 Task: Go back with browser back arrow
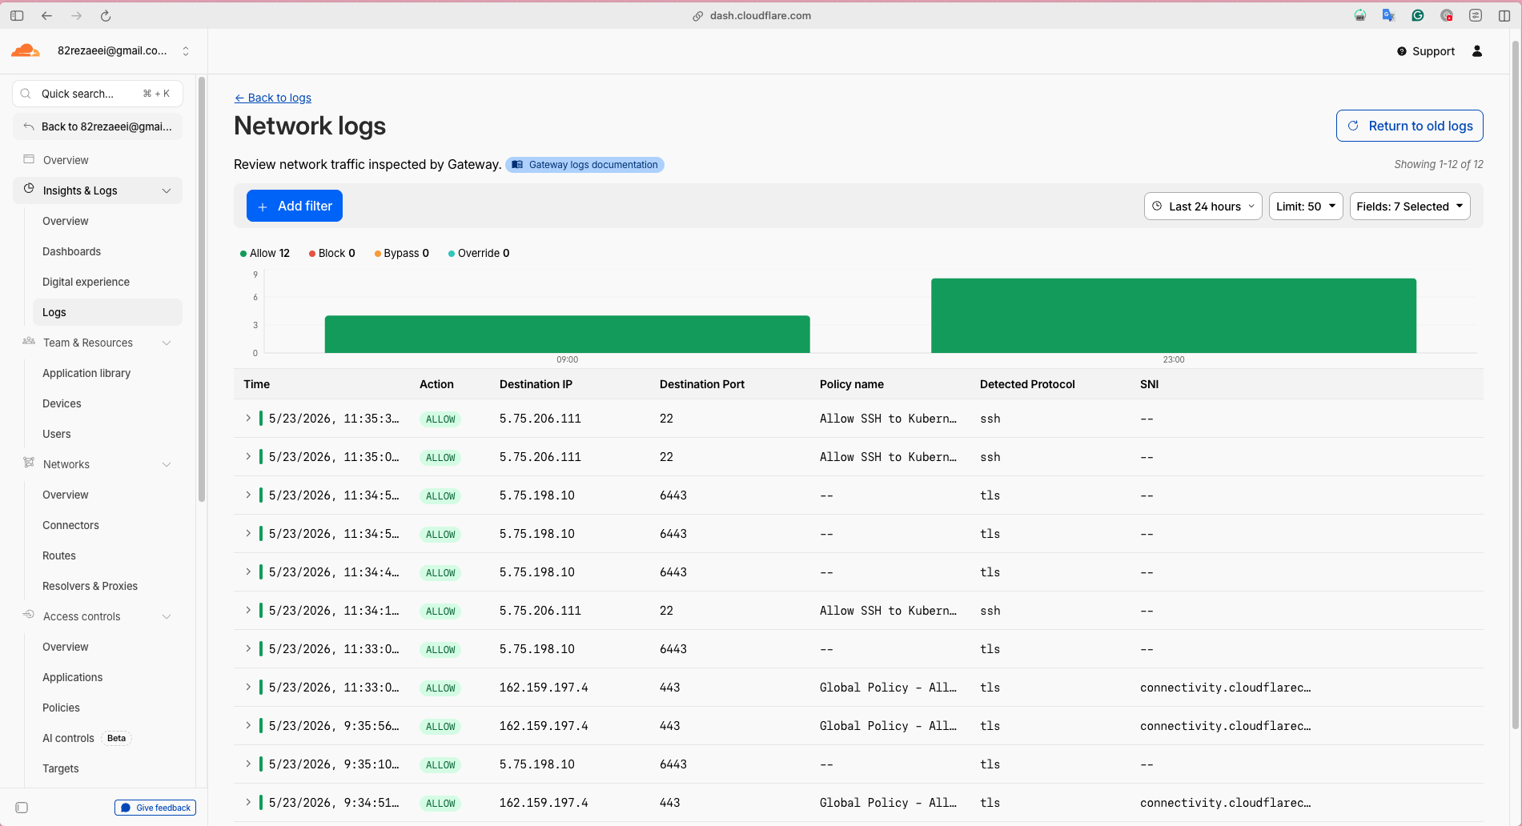click(46, 15)
